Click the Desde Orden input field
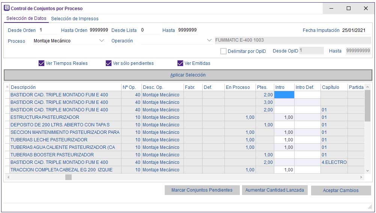Viewport: 376px width, 213px height. [x=47, y=30]
